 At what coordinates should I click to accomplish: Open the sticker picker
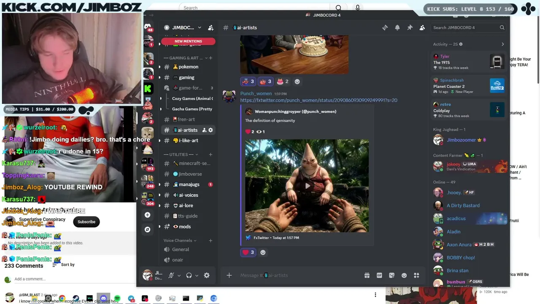pyautogui.click(x=392, y=275)
